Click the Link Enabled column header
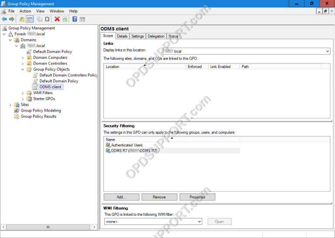Viewport: 335px width, 238px height. [x=224, y=67]
